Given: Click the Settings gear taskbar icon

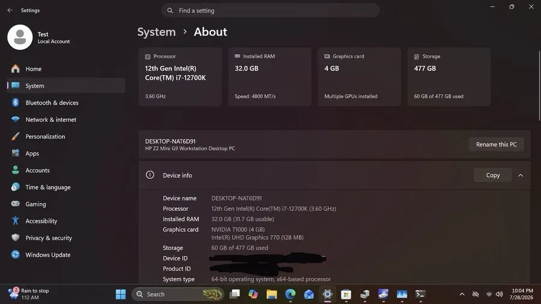Looking at the screenshot, I should point(327,294).
